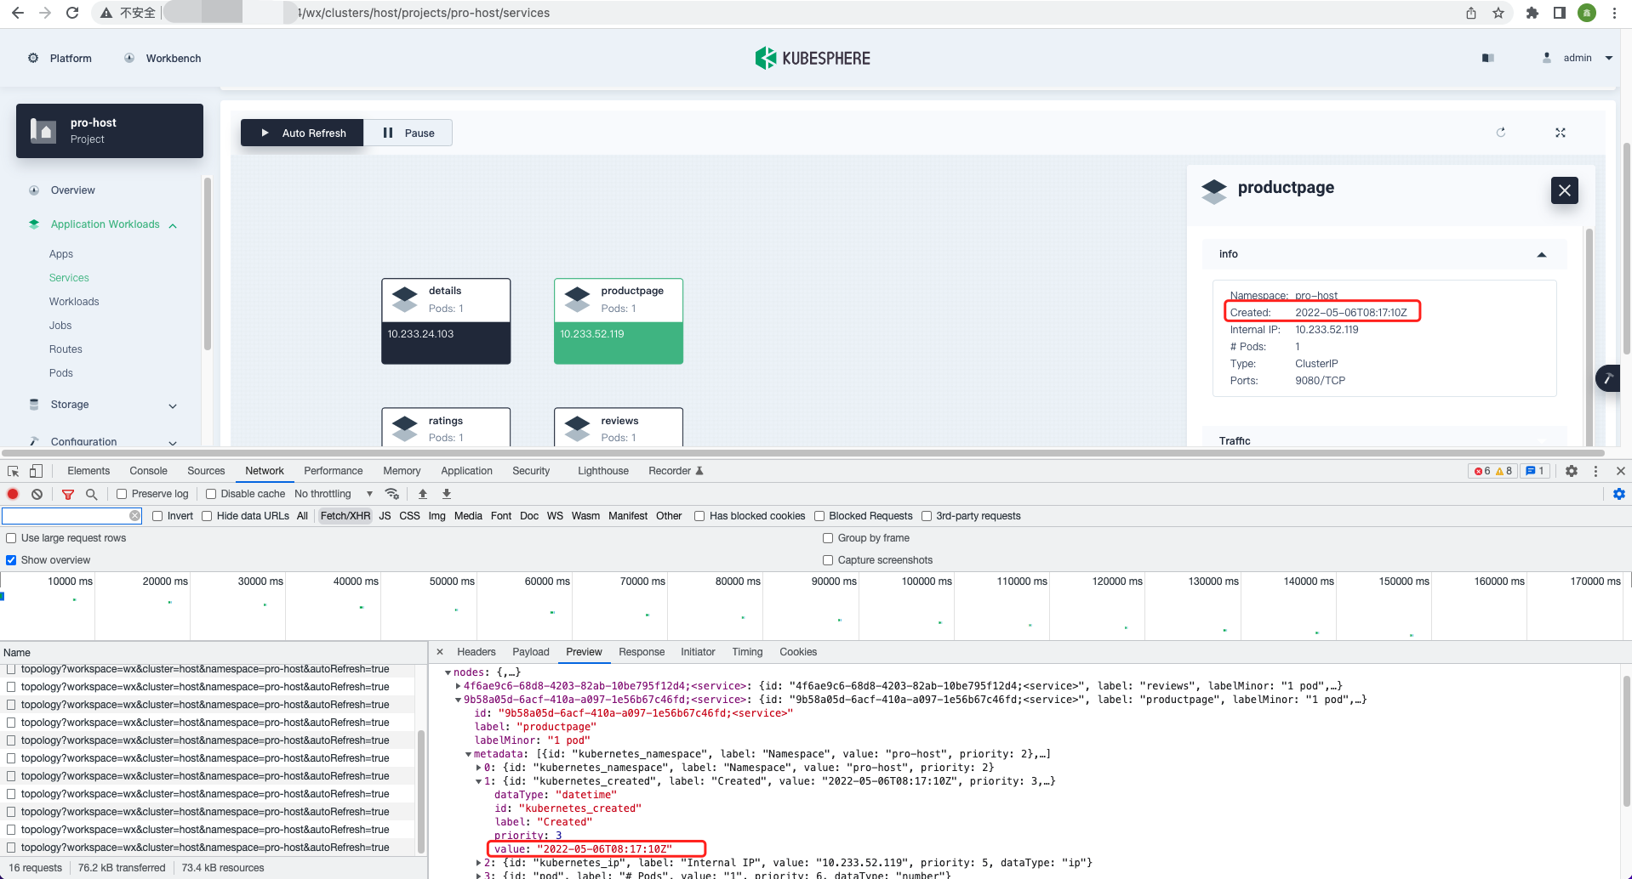The height and width of the screenshot is (879, 1632).
Task: Bookmark page with the star icon
Action: pyautogui.click(x=1498, y=13)
